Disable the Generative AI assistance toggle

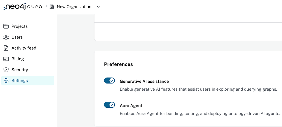109,81
